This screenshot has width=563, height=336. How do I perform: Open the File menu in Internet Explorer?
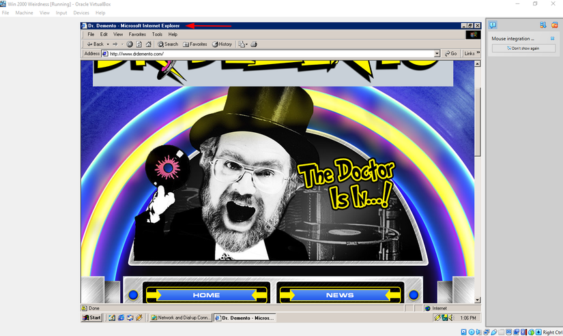(91, 35)
